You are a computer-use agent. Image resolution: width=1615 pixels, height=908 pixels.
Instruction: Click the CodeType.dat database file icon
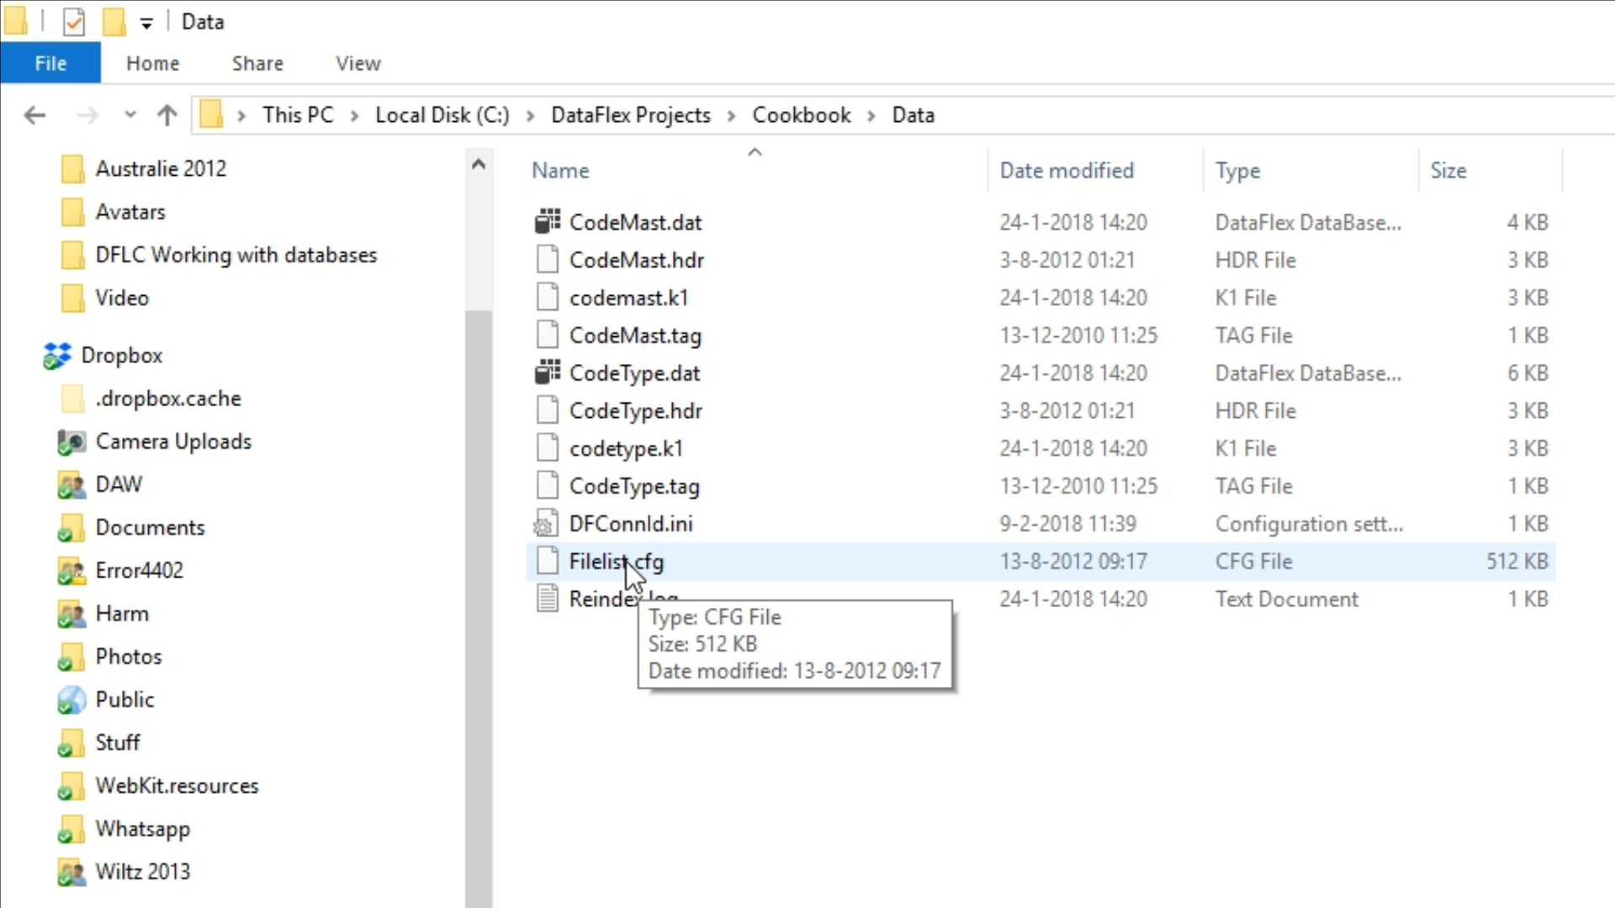click(x=548, y=372)
